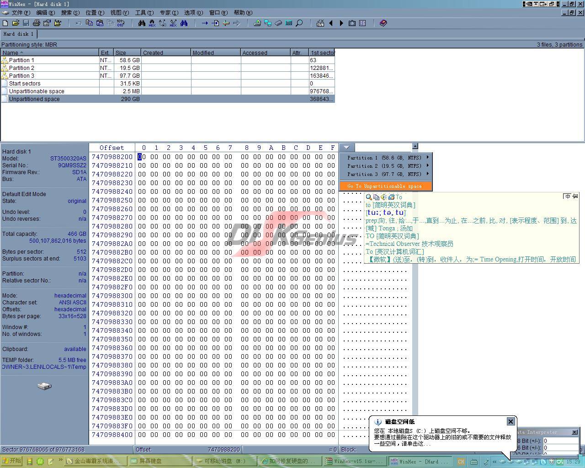
Task: Sort directory list by Name column header
Action: [50, 53]
